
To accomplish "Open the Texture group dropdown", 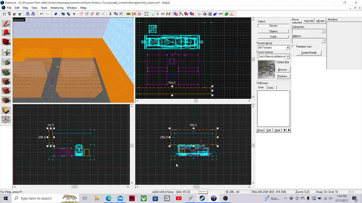I will (x=274, y=47).
